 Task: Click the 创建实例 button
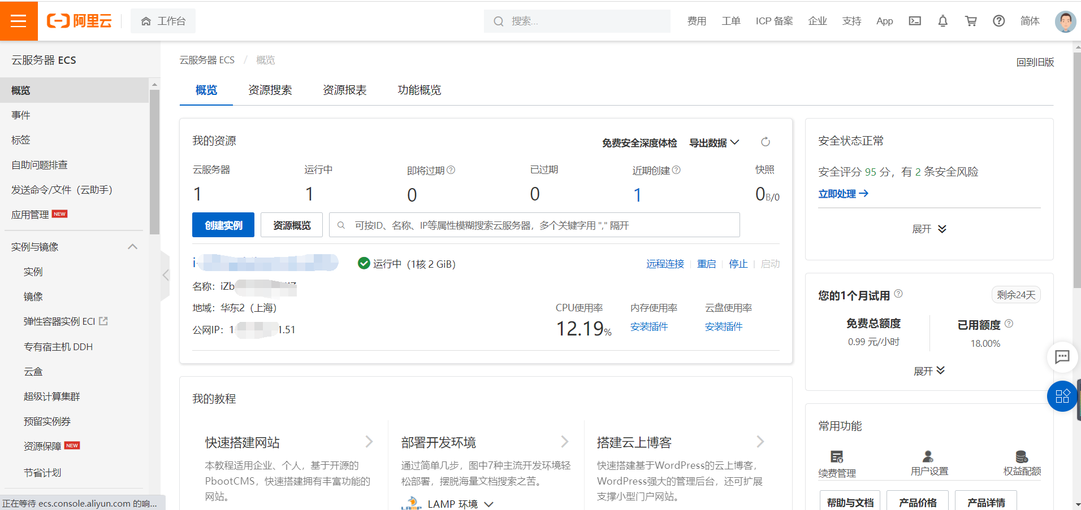pyautogui.click(x=223, y=225)
